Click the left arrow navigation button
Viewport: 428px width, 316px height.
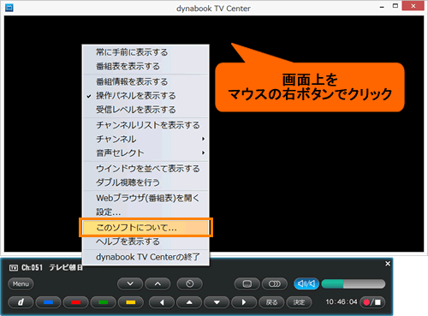162,302
